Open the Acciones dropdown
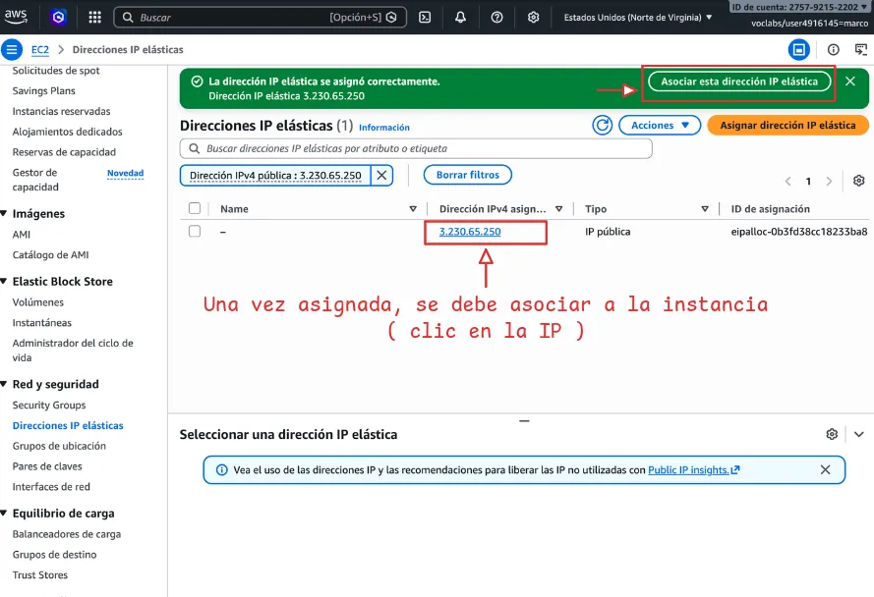 (x=660, y=126)
